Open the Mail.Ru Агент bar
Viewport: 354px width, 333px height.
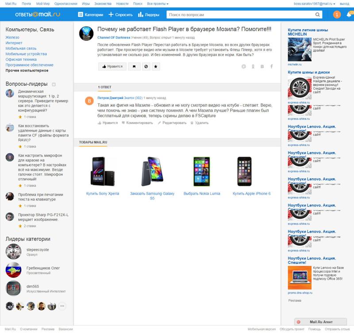[320, 322]
